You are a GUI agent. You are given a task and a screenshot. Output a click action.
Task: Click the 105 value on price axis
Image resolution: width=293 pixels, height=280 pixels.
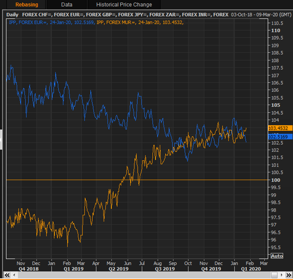(276, 105)
